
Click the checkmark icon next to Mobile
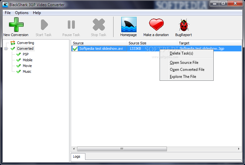[19, 60]
